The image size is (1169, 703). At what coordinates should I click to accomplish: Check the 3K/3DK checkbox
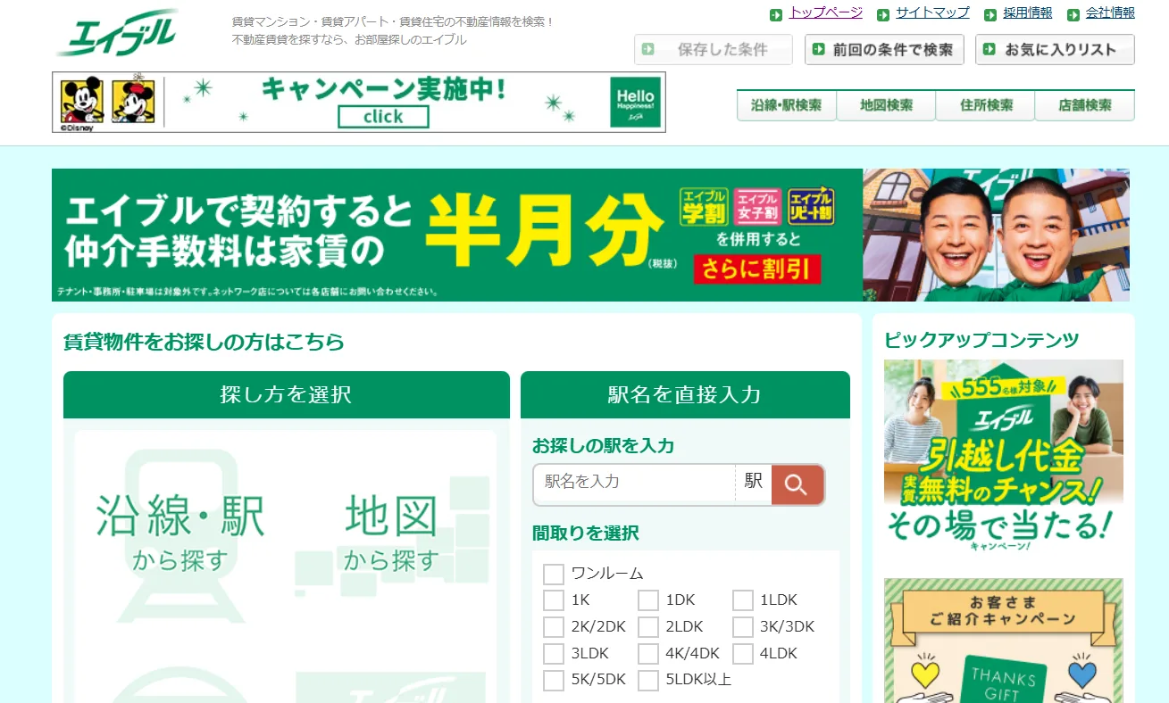[x=743, y=627]
